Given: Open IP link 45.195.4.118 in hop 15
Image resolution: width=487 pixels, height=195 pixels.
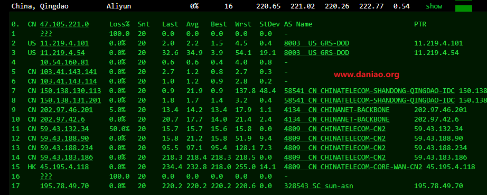Looking at the screenshot, I should 64,167.
